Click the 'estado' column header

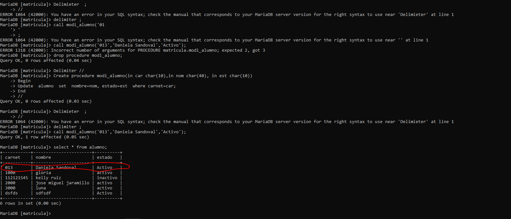pyautogui.click(x=105, y=157)
